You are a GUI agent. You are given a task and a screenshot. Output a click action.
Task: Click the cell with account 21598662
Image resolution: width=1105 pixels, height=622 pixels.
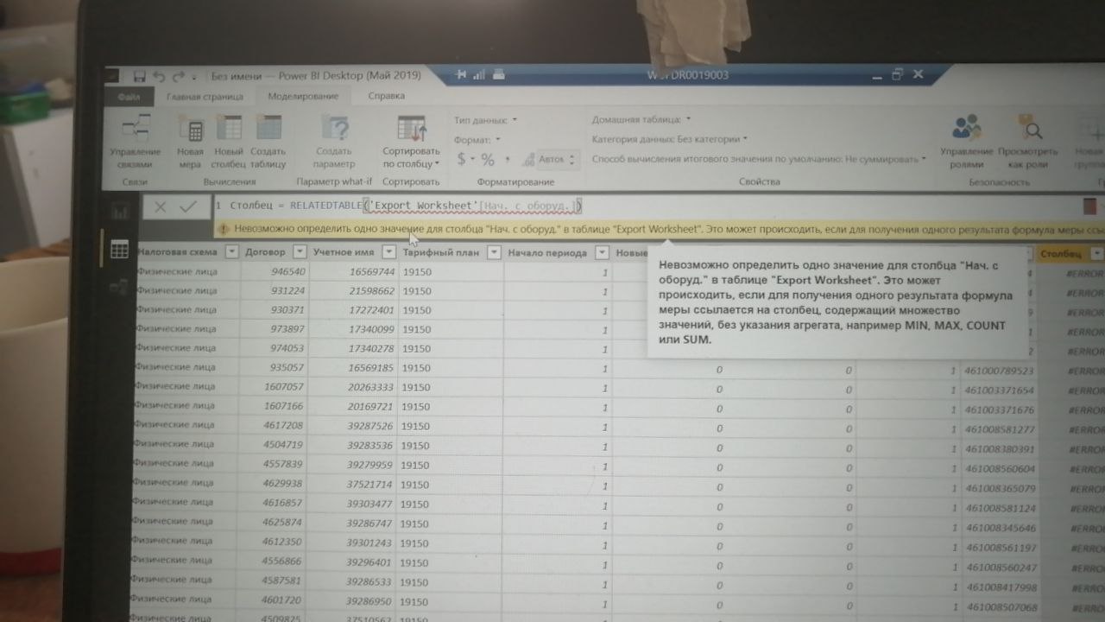tap(353, 291)
